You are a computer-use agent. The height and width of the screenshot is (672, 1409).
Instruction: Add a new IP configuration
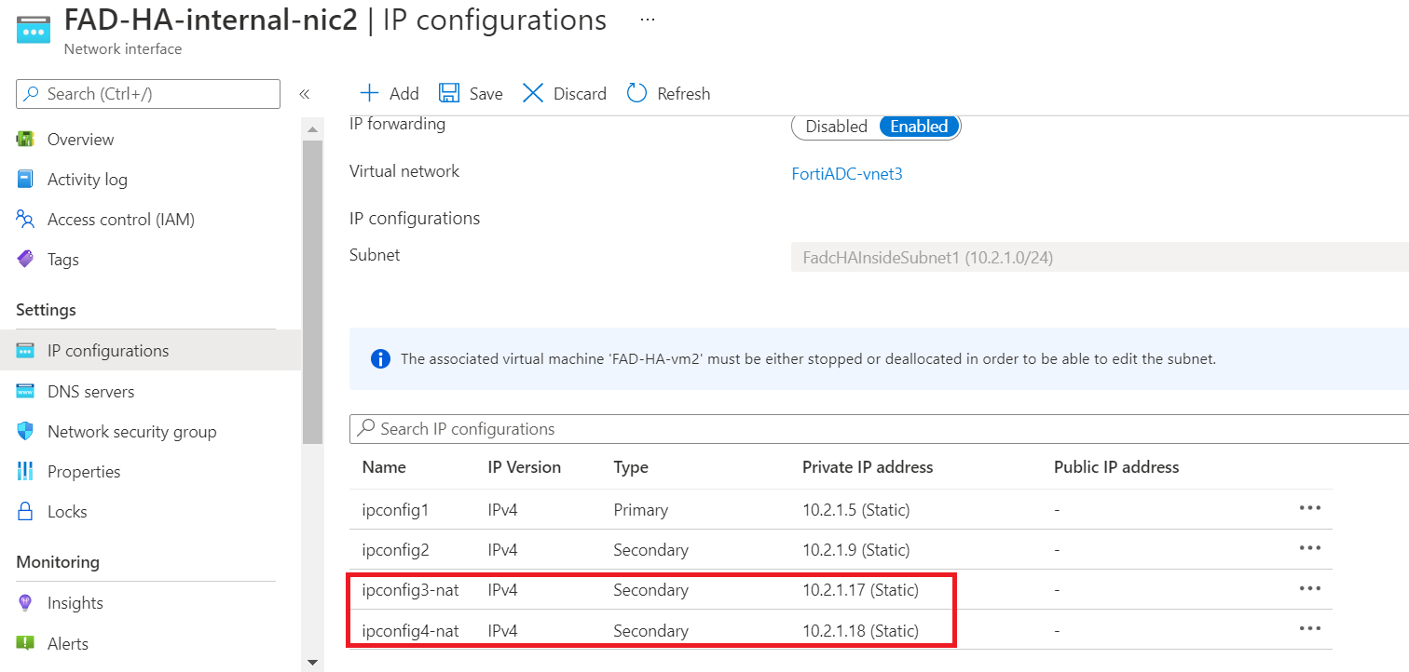(389, 92)
